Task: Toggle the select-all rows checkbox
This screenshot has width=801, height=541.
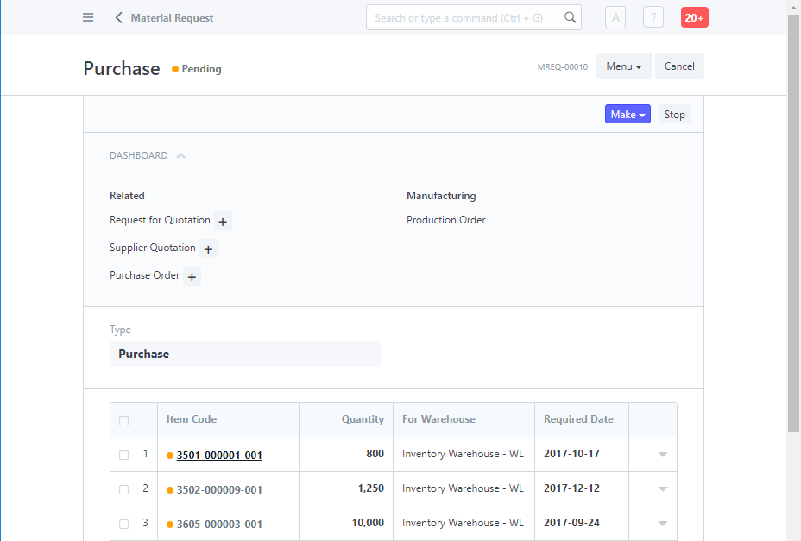Action: [123, 420]
